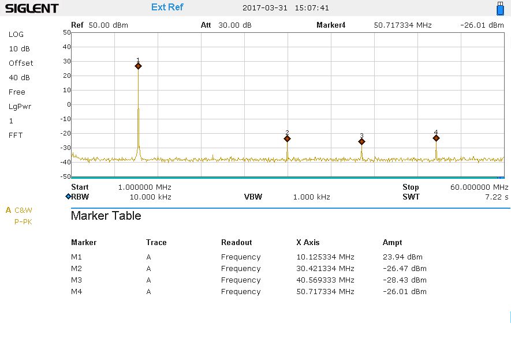This screenshot has width=511, height=346.
Task: Select the Ref 50.00 dBm reference level
Action: point(99,25)
